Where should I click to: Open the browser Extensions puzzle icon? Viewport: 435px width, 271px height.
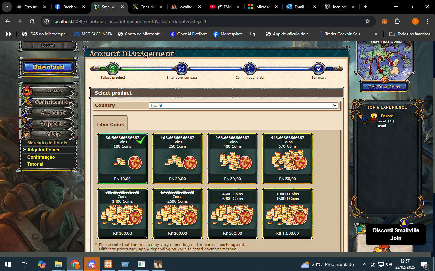[397, 21]
